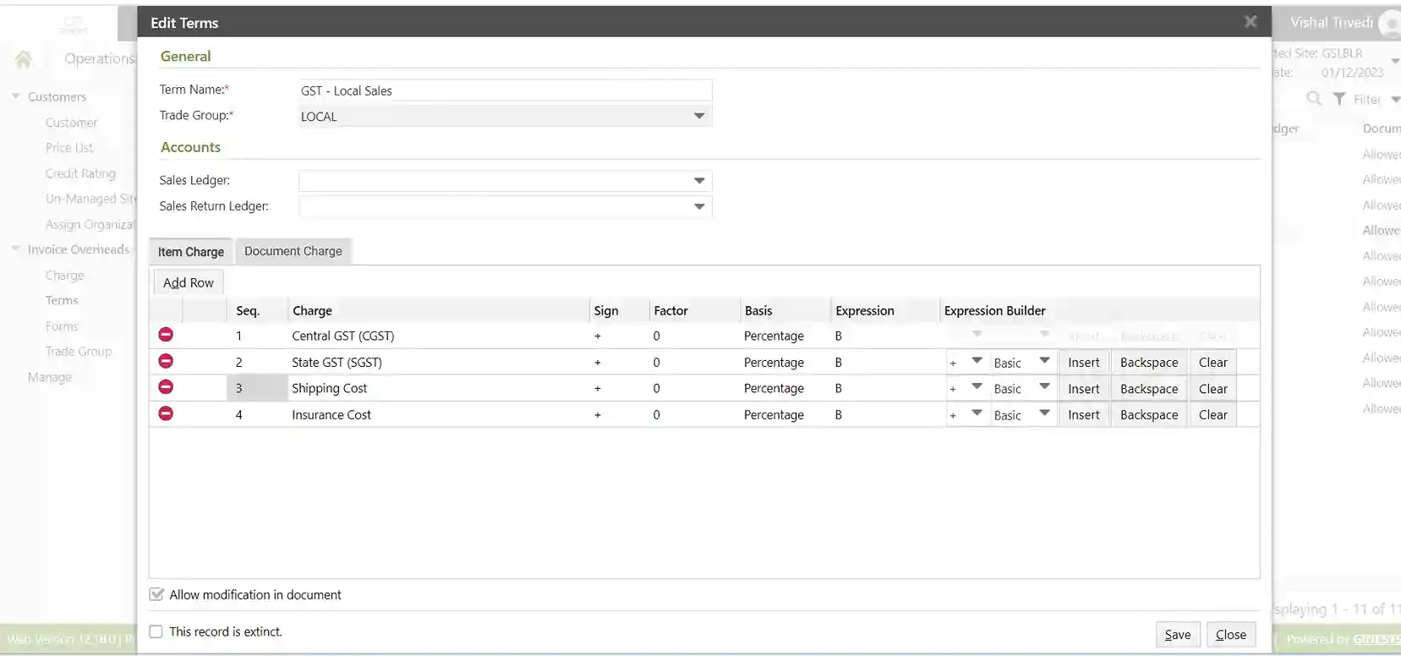Select the sequence 3 cell
The image size is (1401, 656).
click(257, 388)
